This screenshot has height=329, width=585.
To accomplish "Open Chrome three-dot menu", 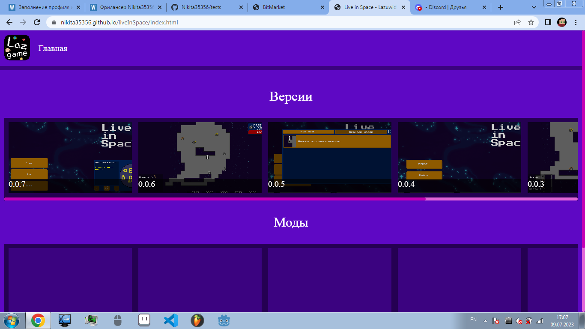I will click(576, 22).
